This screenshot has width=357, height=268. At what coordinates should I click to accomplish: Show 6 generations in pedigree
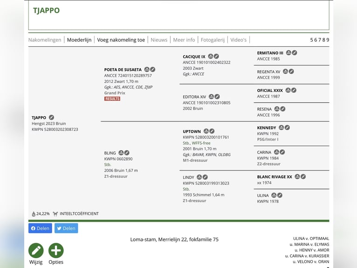[316, 40]
